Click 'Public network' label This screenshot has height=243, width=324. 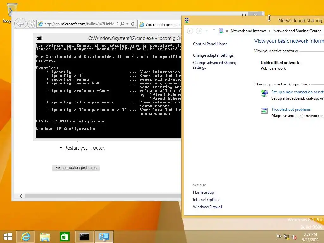(x=273, y=68)
